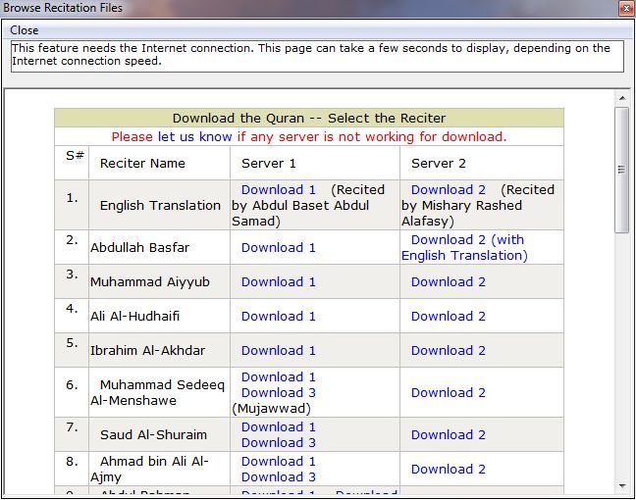
Task: Click Download 3 Mujawwad for Al-Menshawe
Action: [x=279, y=392]
